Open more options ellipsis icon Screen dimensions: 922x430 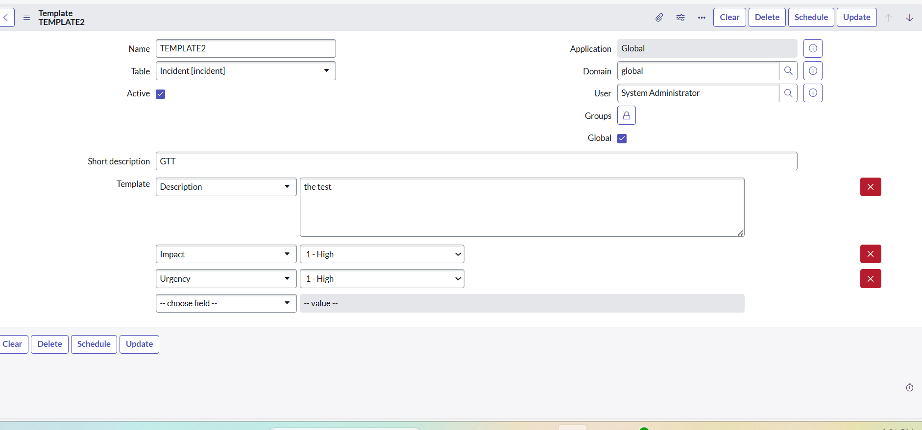pos(702,18)
